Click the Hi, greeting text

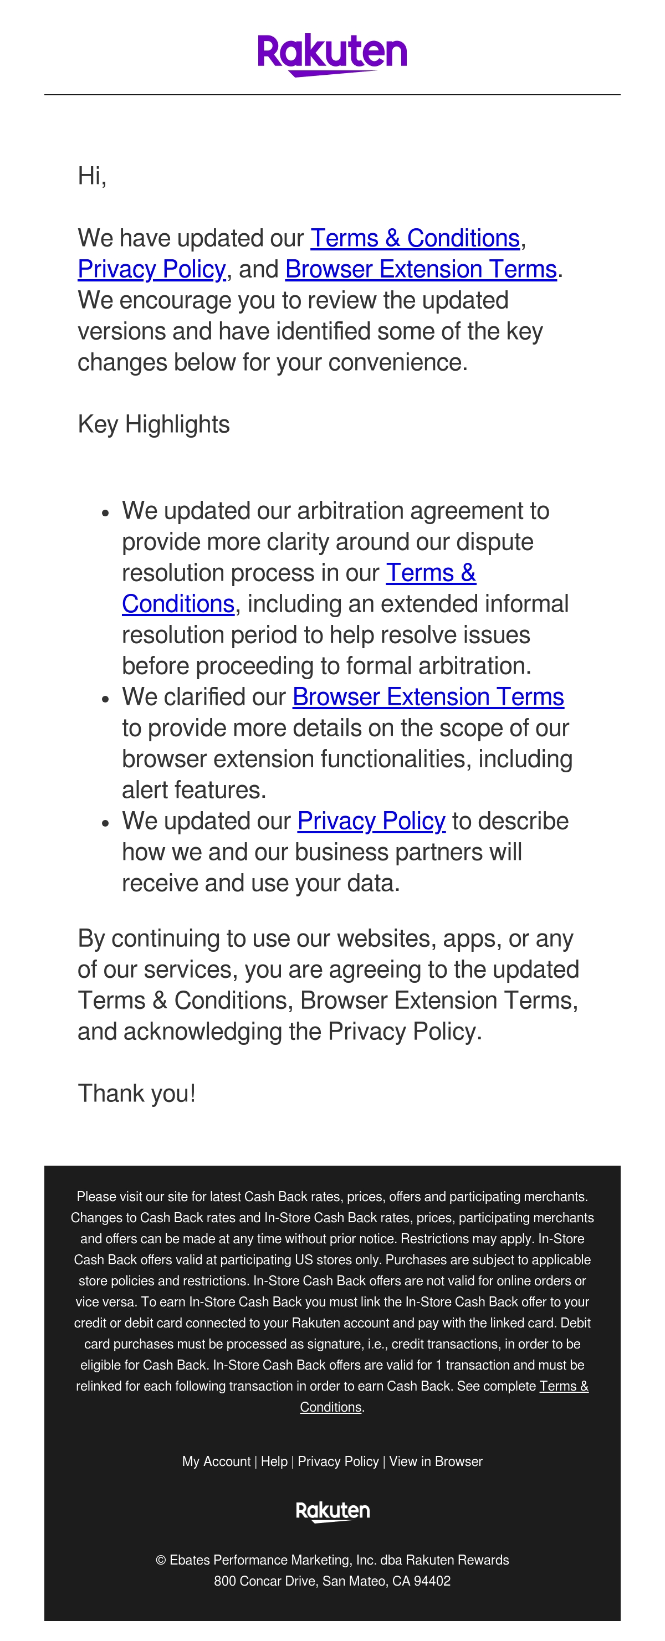coord(92,176)
